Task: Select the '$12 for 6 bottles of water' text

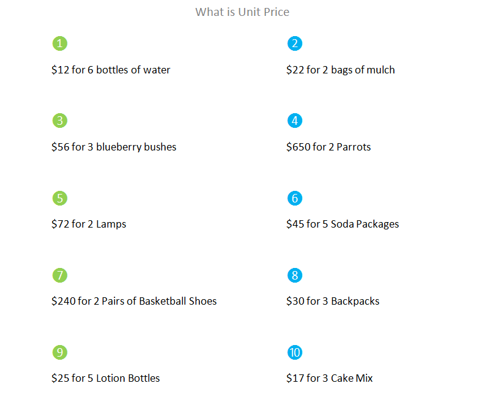Action: pos(111,70)
